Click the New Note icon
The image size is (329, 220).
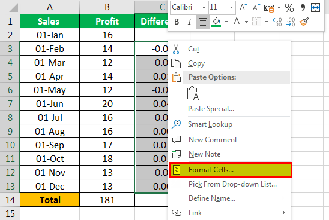point(177,154)
